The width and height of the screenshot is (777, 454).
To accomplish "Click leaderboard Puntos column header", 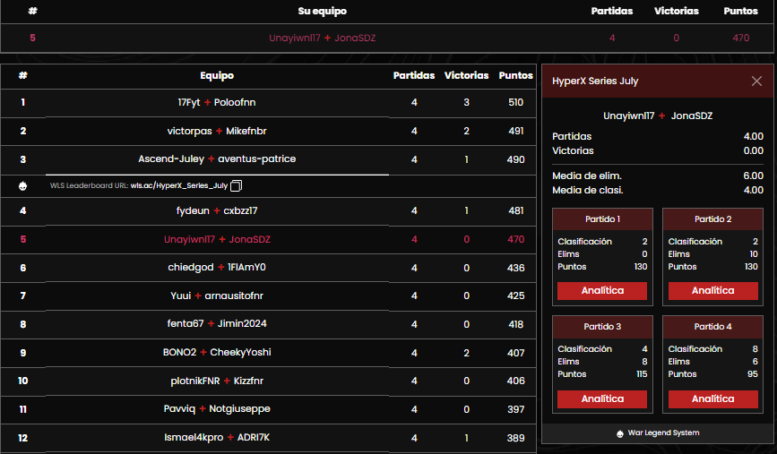I will click(515, 76).
